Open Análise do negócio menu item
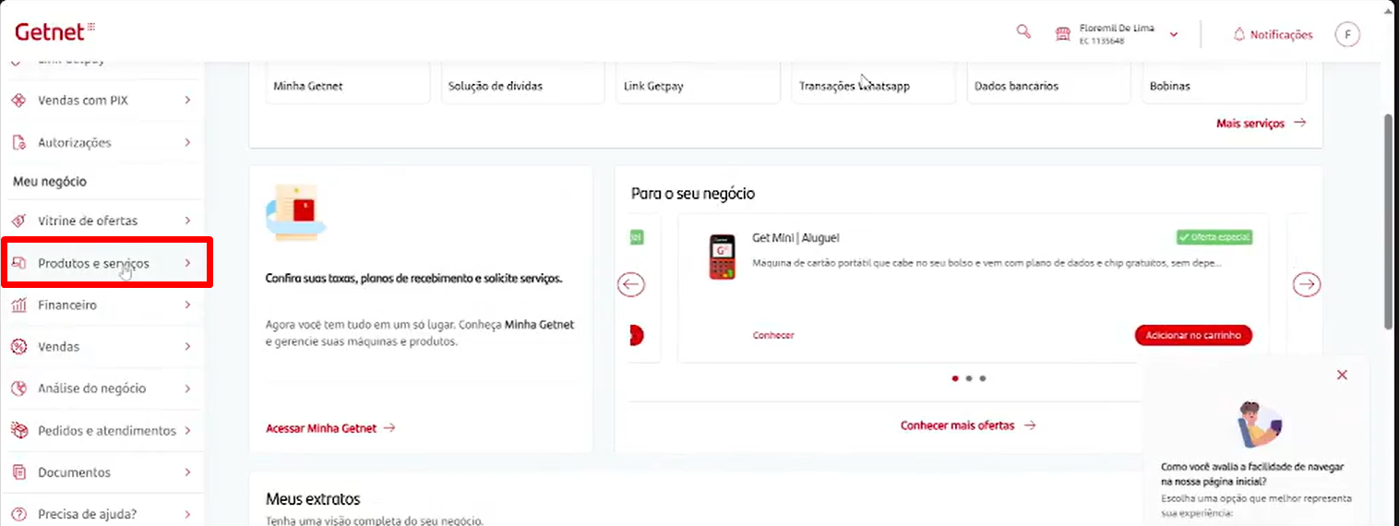Viewport: 1399px width, 526px height. point(102,389)
